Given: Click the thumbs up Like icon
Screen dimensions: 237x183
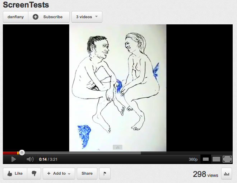Looking at the screenshot, I should click(10, 173).
